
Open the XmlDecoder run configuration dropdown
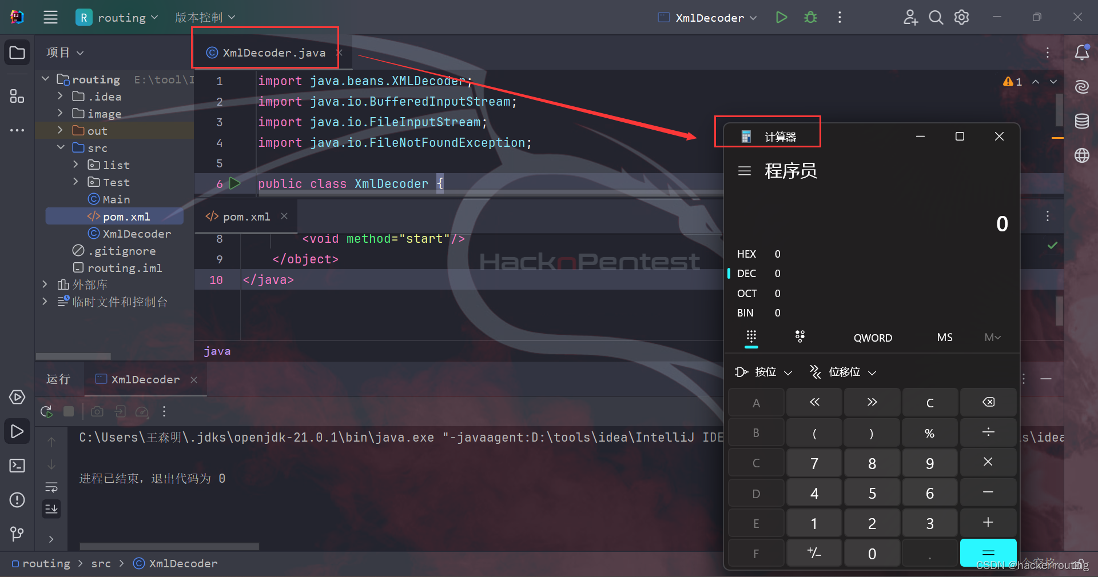(707, 17)
